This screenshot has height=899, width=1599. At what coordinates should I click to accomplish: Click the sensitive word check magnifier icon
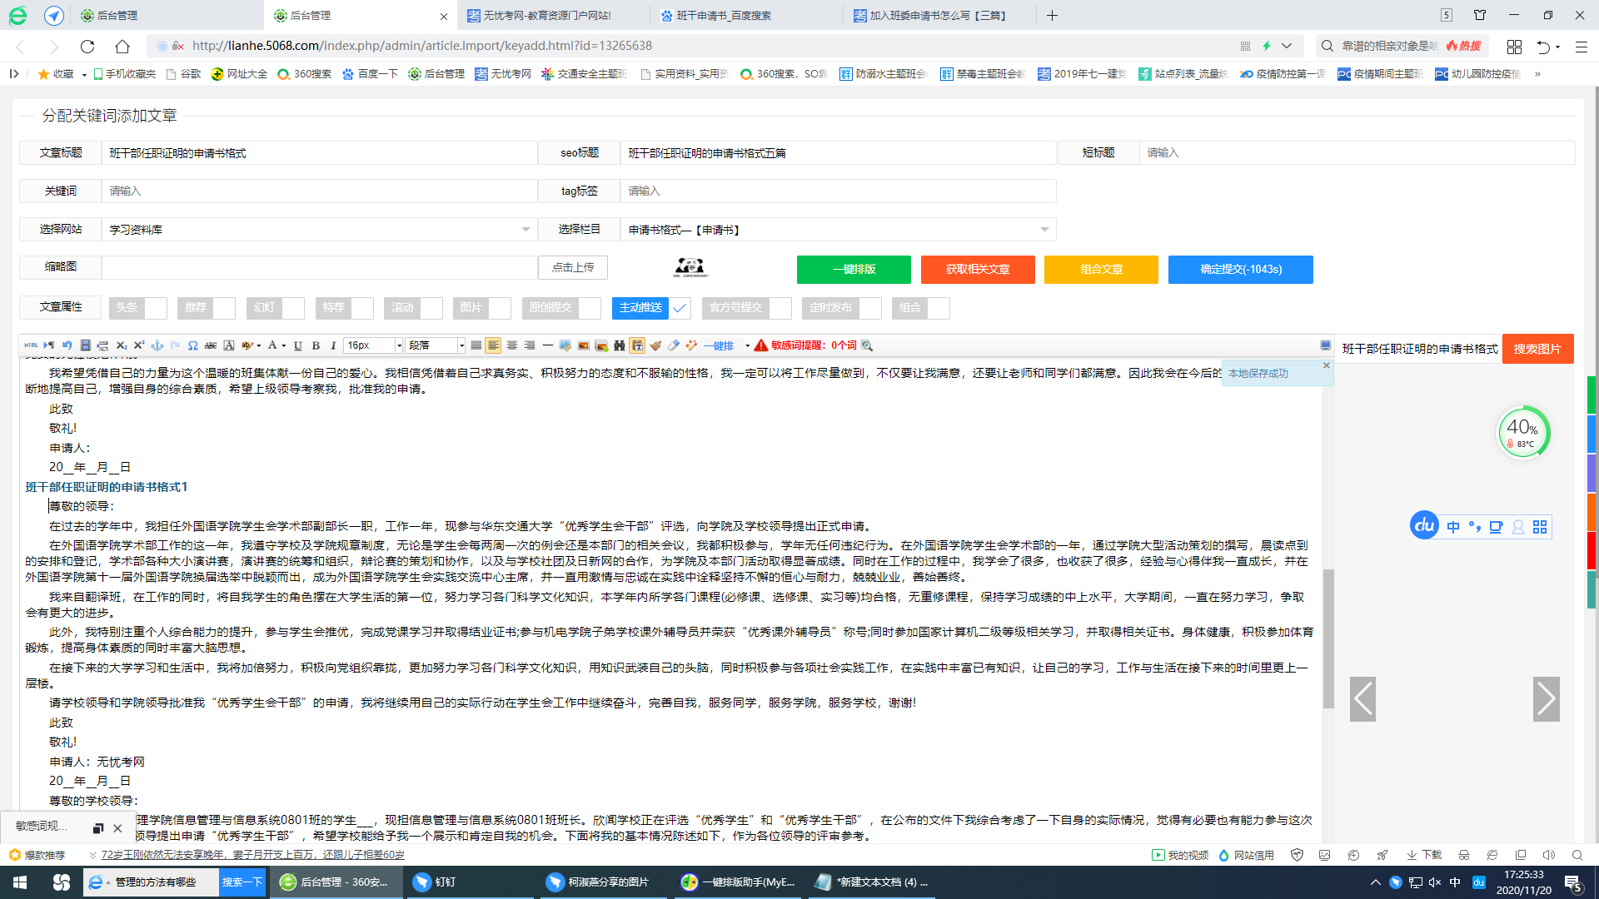point(867,345)
